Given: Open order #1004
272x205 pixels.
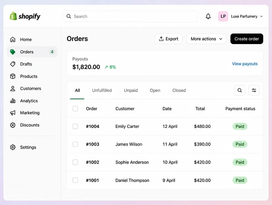Looking at the screenshot, I should 92,127.
